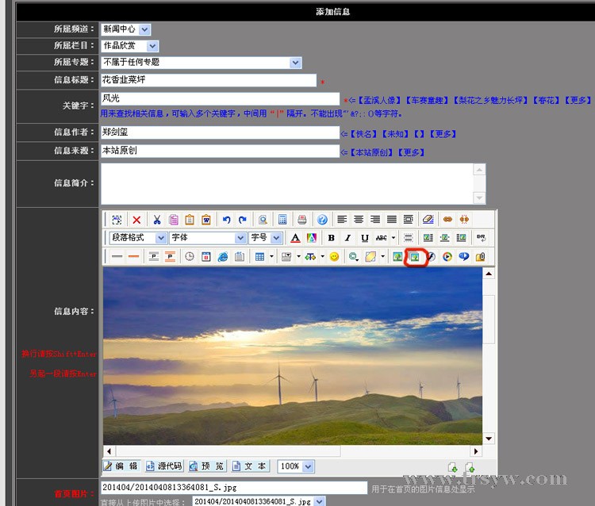This screenshot has height=506, width=595.
Task: Toggle Italic formatting
Action: (347, 238)
